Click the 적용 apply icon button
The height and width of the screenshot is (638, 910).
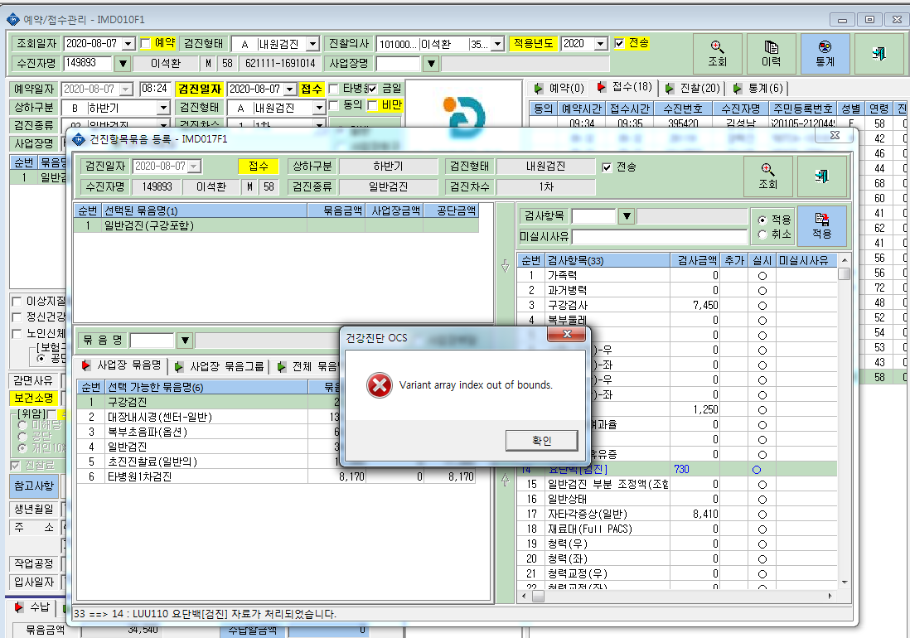[822, 226]
